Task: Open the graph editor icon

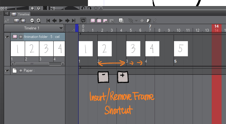Action: (x=7, y=21)
